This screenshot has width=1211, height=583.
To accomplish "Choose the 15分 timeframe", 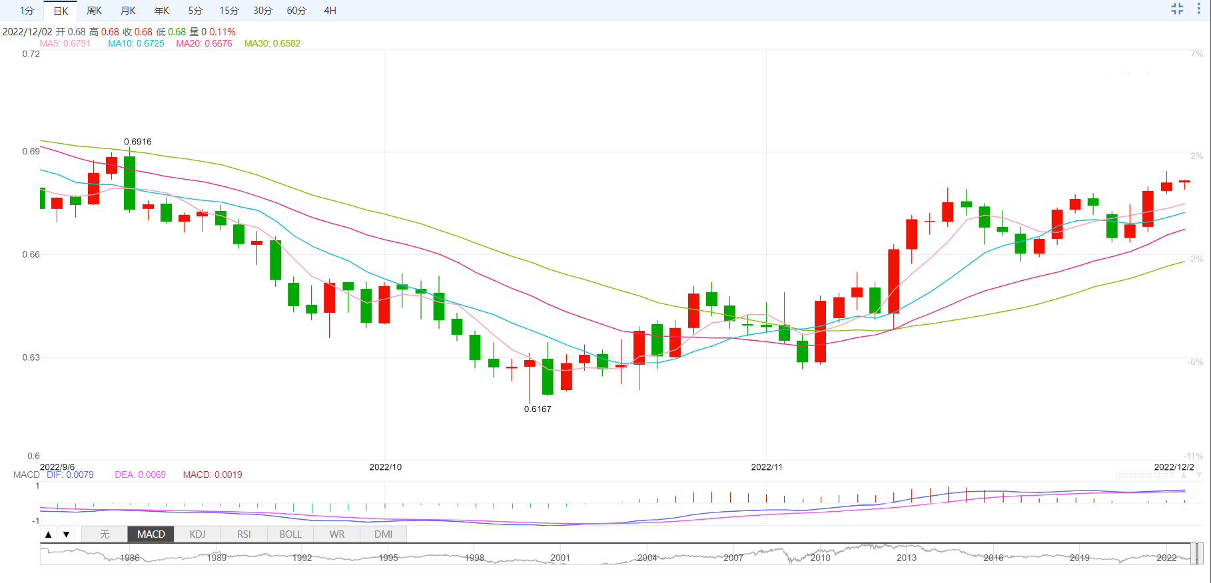I will coord(229,11).
